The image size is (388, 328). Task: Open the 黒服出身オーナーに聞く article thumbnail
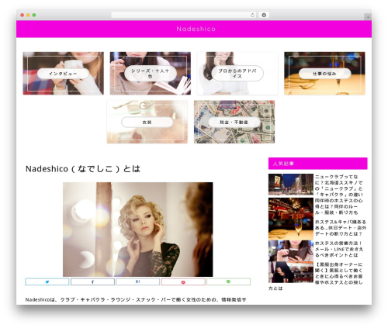(291, 272)
